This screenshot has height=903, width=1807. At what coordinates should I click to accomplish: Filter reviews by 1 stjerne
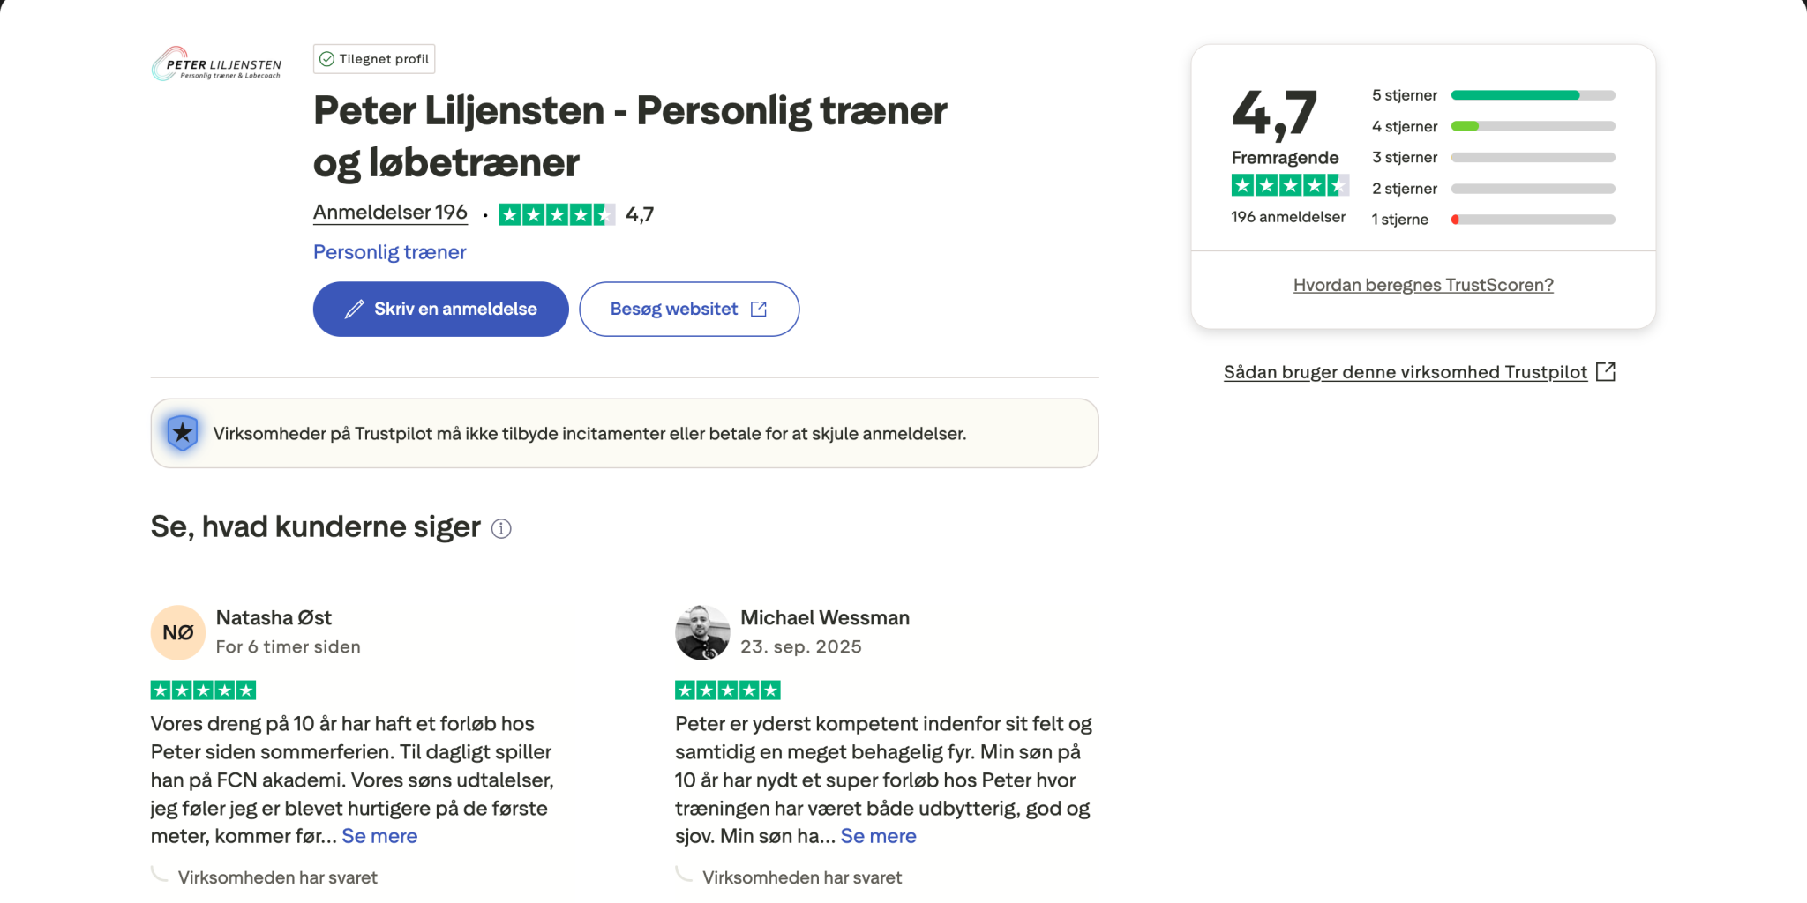[1493, 220]
